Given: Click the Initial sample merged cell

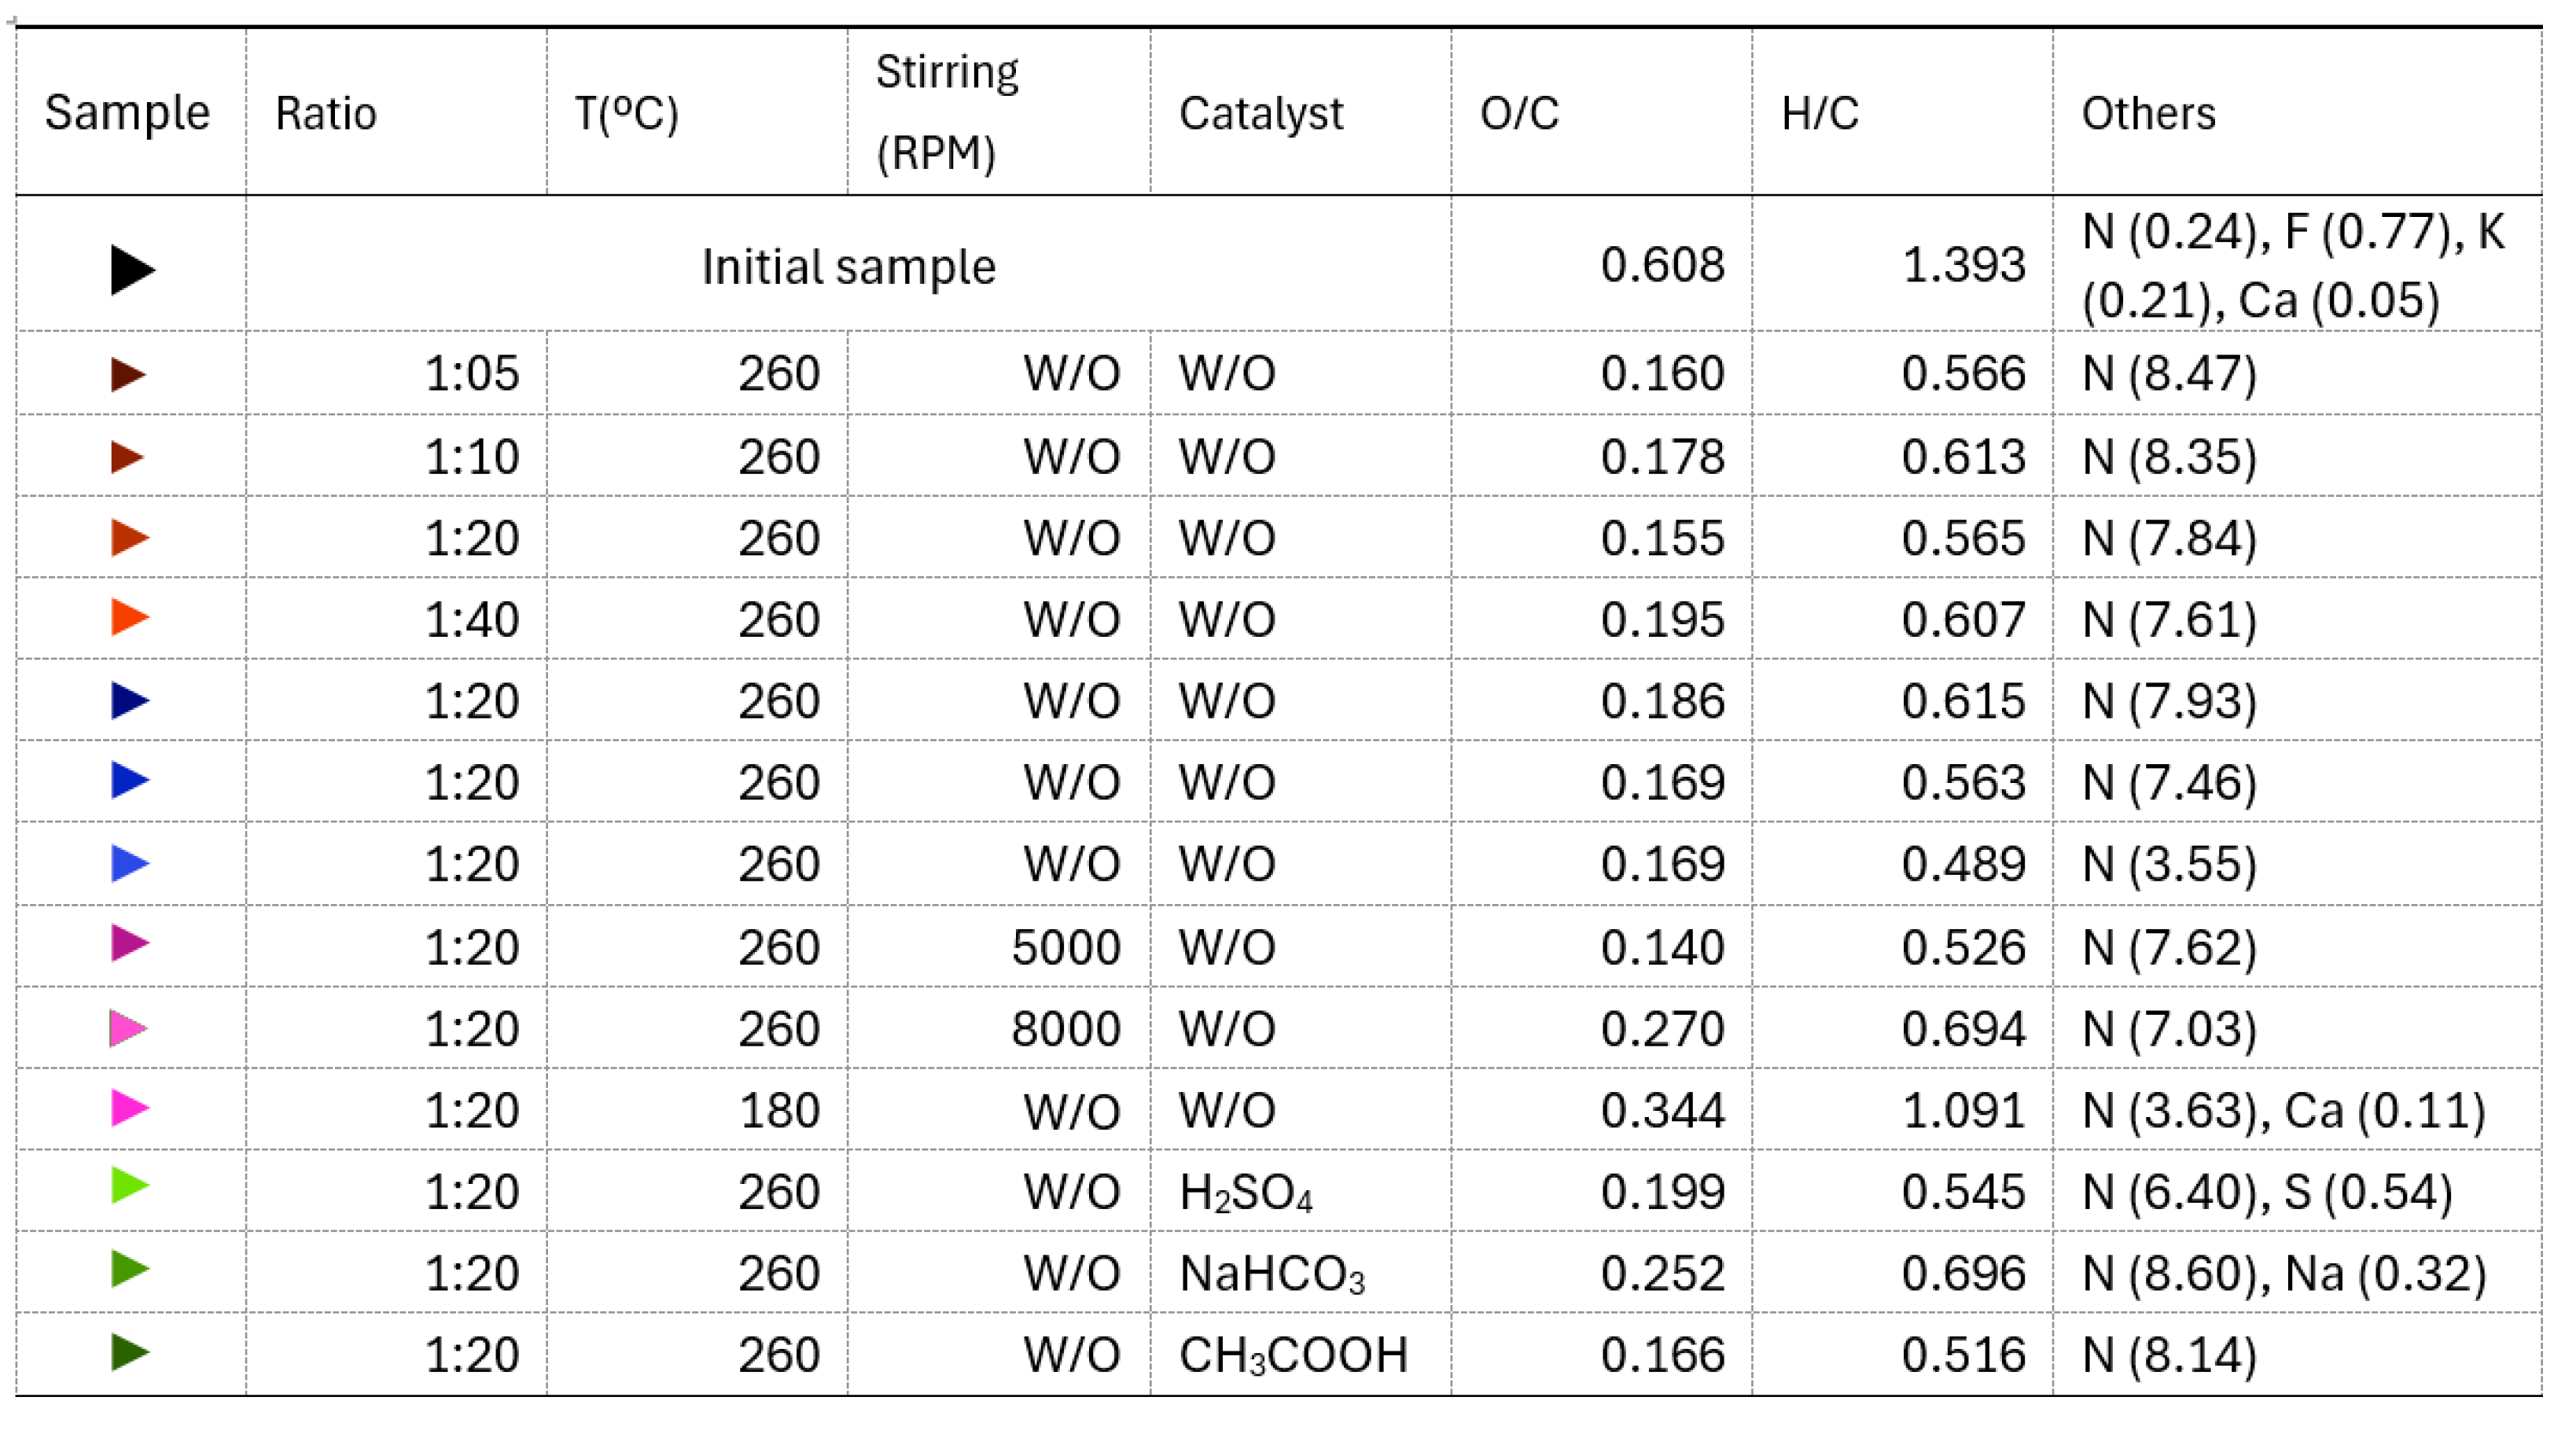Looking at the screenshot, I should click(848, 267).
